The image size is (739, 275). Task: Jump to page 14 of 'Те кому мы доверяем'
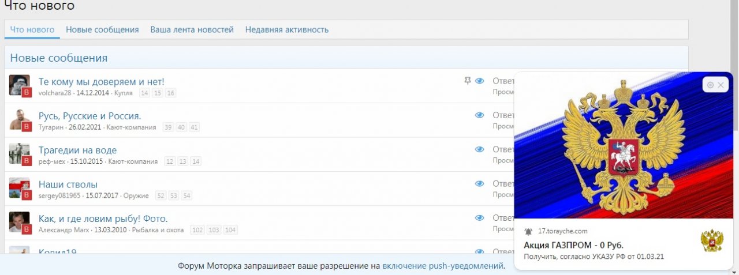tap(144, 93)
